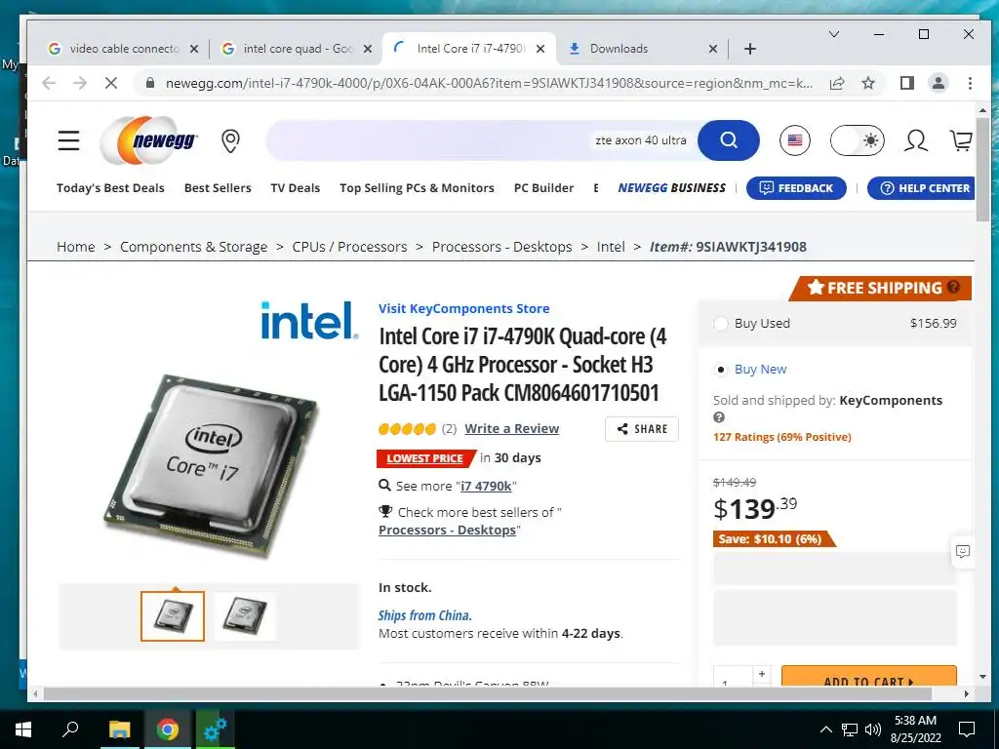Viewport: 999px width, 749px height.
Task: Bookmark page with the star icon
Action: [x=867, y=83]
